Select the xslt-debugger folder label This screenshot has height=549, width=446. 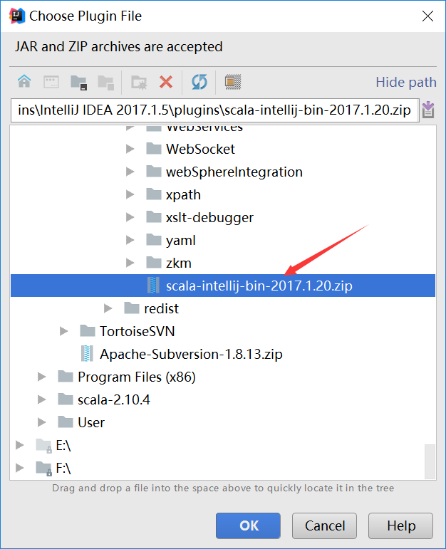(x=209, y=217)
